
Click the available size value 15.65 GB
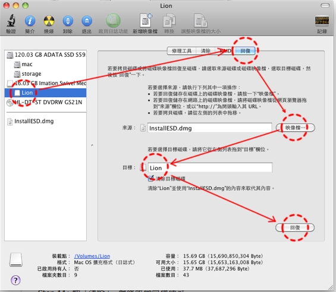(x=223, y=262)
